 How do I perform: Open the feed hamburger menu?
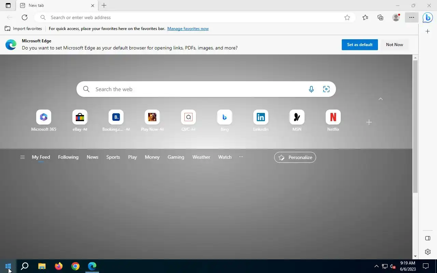coord(23,157)
